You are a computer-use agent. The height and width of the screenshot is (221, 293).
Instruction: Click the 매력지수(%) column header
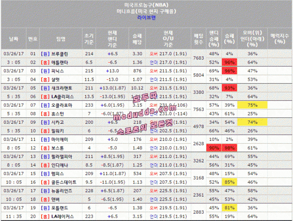click(x=280, y=39)
